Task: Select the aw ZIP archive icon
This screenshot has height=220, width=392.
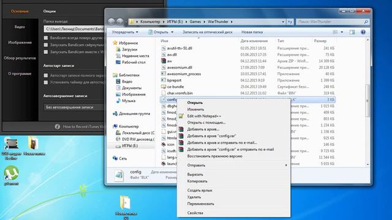Action: click(x=164, y=61)
